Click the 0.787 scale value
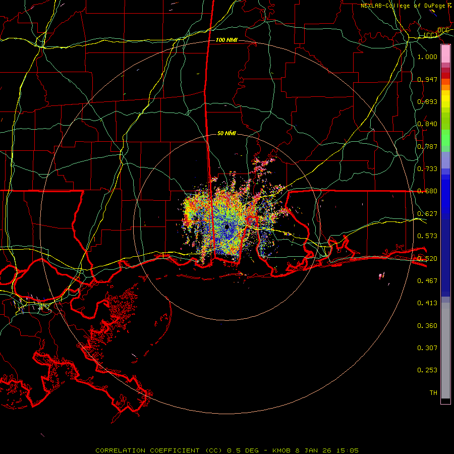The image size is (454, 454). [x=427, y=146]
